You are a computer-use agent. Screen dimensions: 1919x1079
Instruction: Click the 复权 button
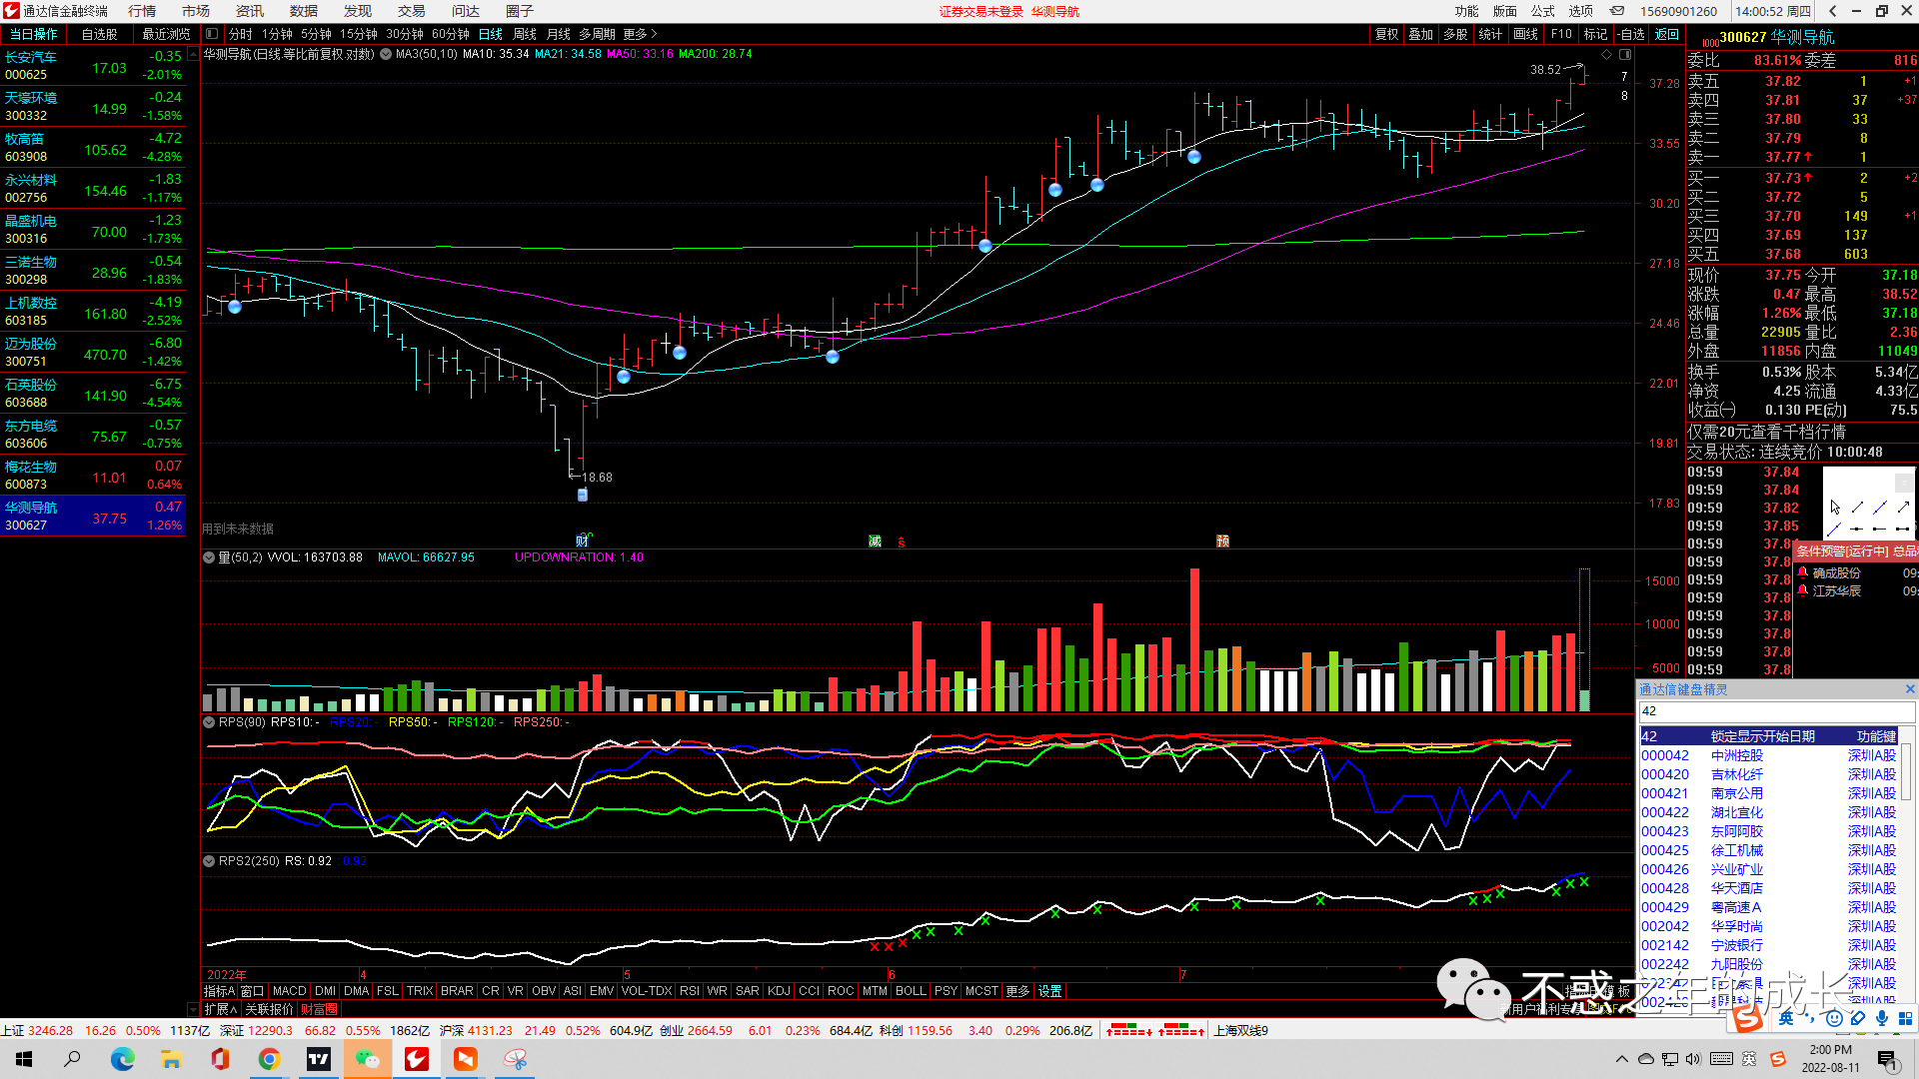(1387, 34)
